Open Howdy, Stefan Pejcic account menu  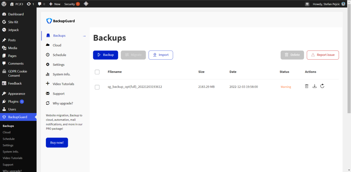(x=329, y=4)
